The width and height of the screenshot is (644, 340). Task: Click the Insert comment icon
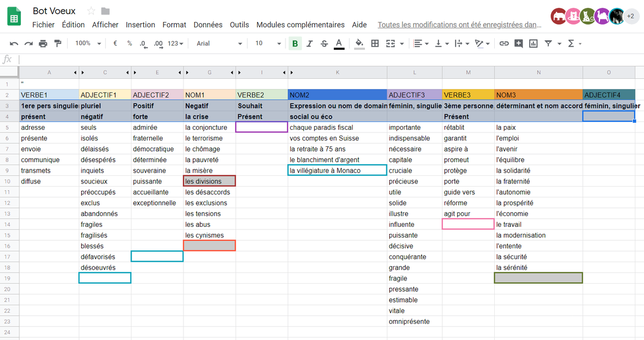tap(518, 43)
